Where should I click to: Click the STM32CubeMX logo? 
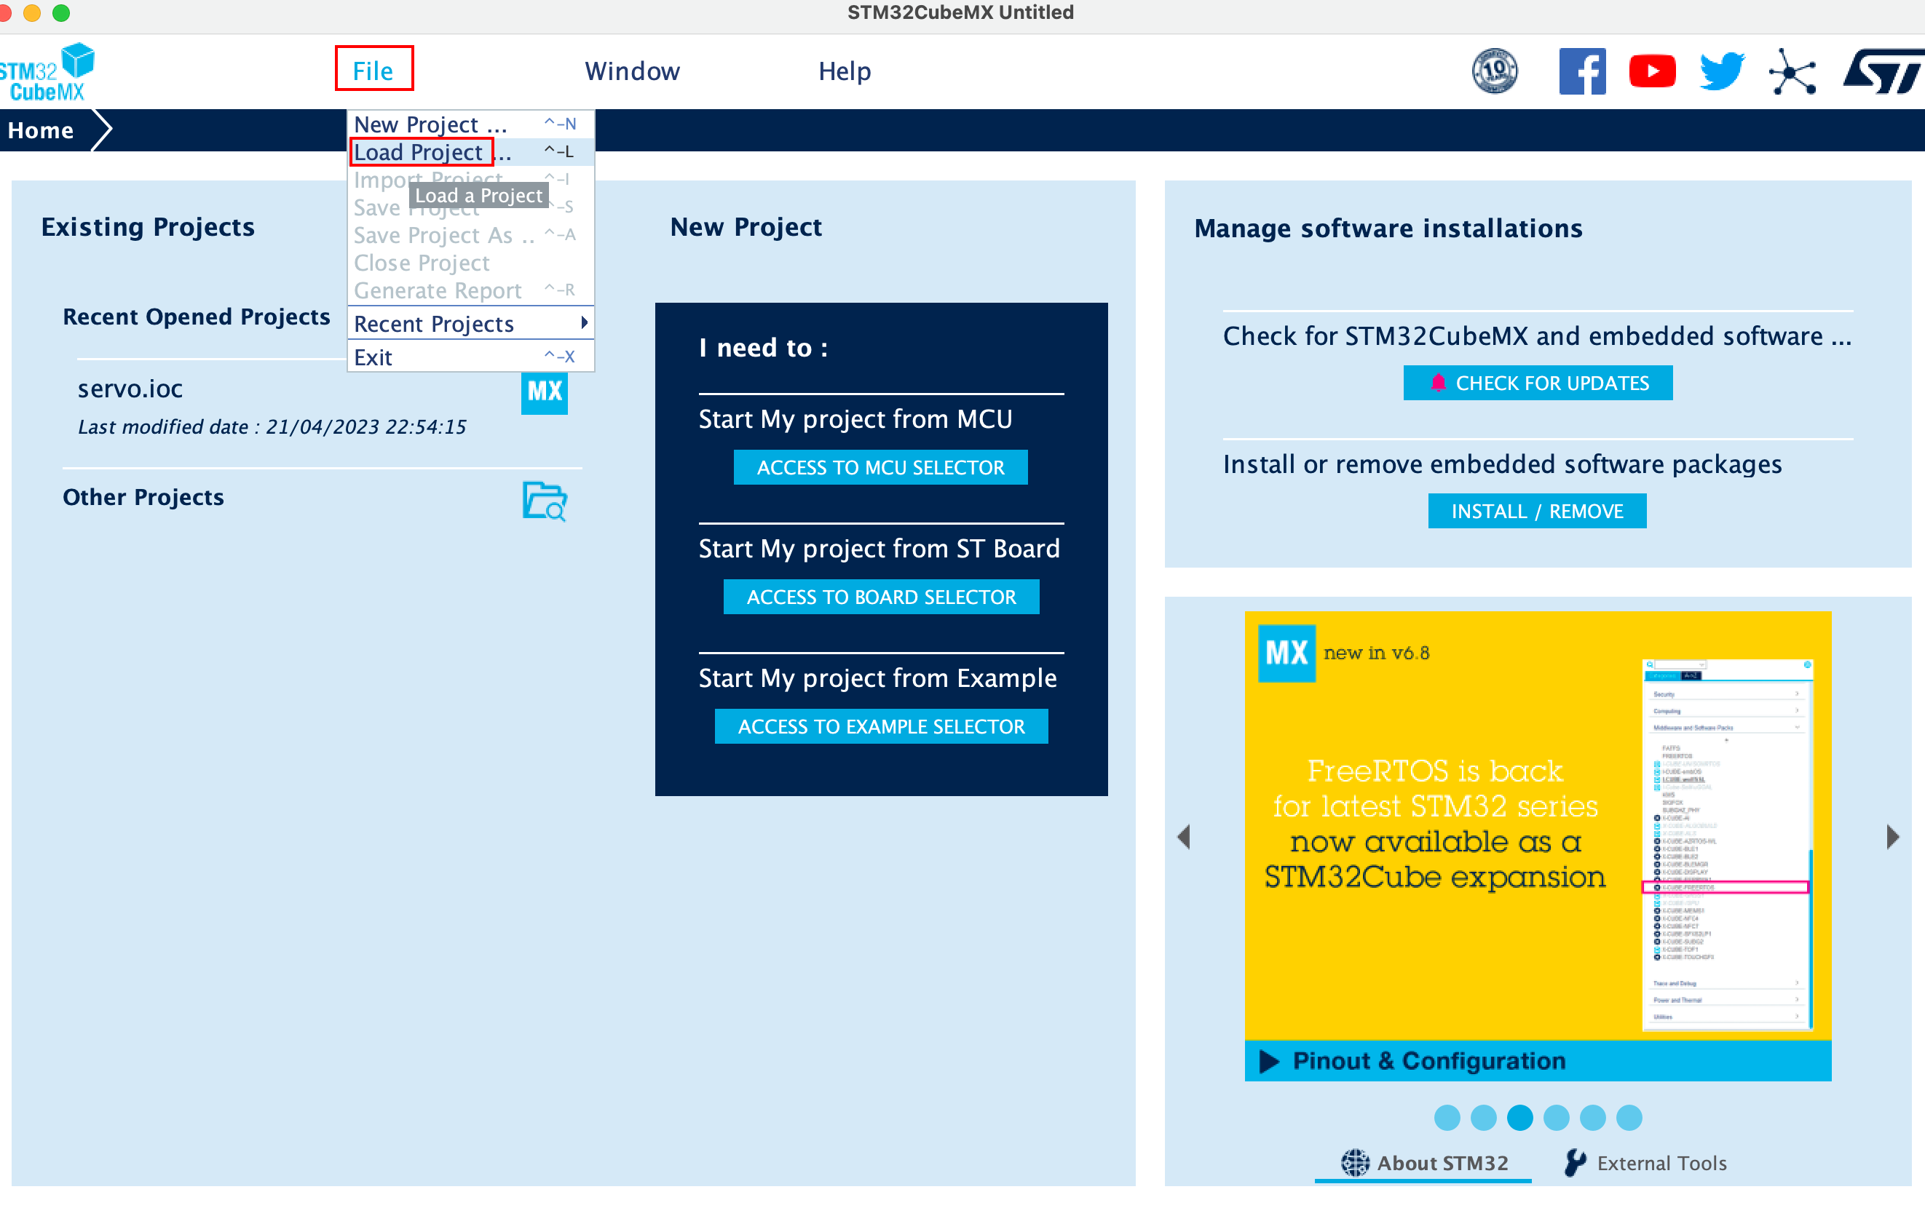[48, 72]
